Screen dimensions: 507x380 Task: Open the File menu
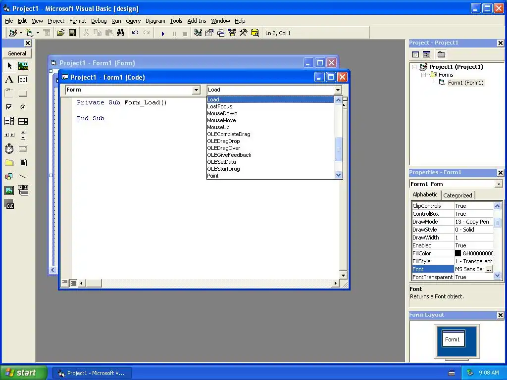[x=9, y=21]
